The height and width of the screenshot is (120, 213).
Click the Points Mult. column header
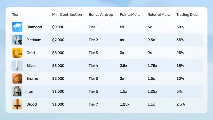[x=130, y=14]
